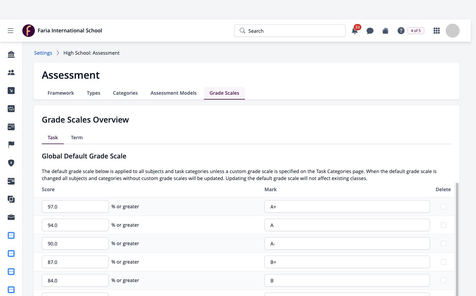This screenshot has height=296, width=476.
Task: Open the user avatar profile menu
Action: tap(453, 31)
